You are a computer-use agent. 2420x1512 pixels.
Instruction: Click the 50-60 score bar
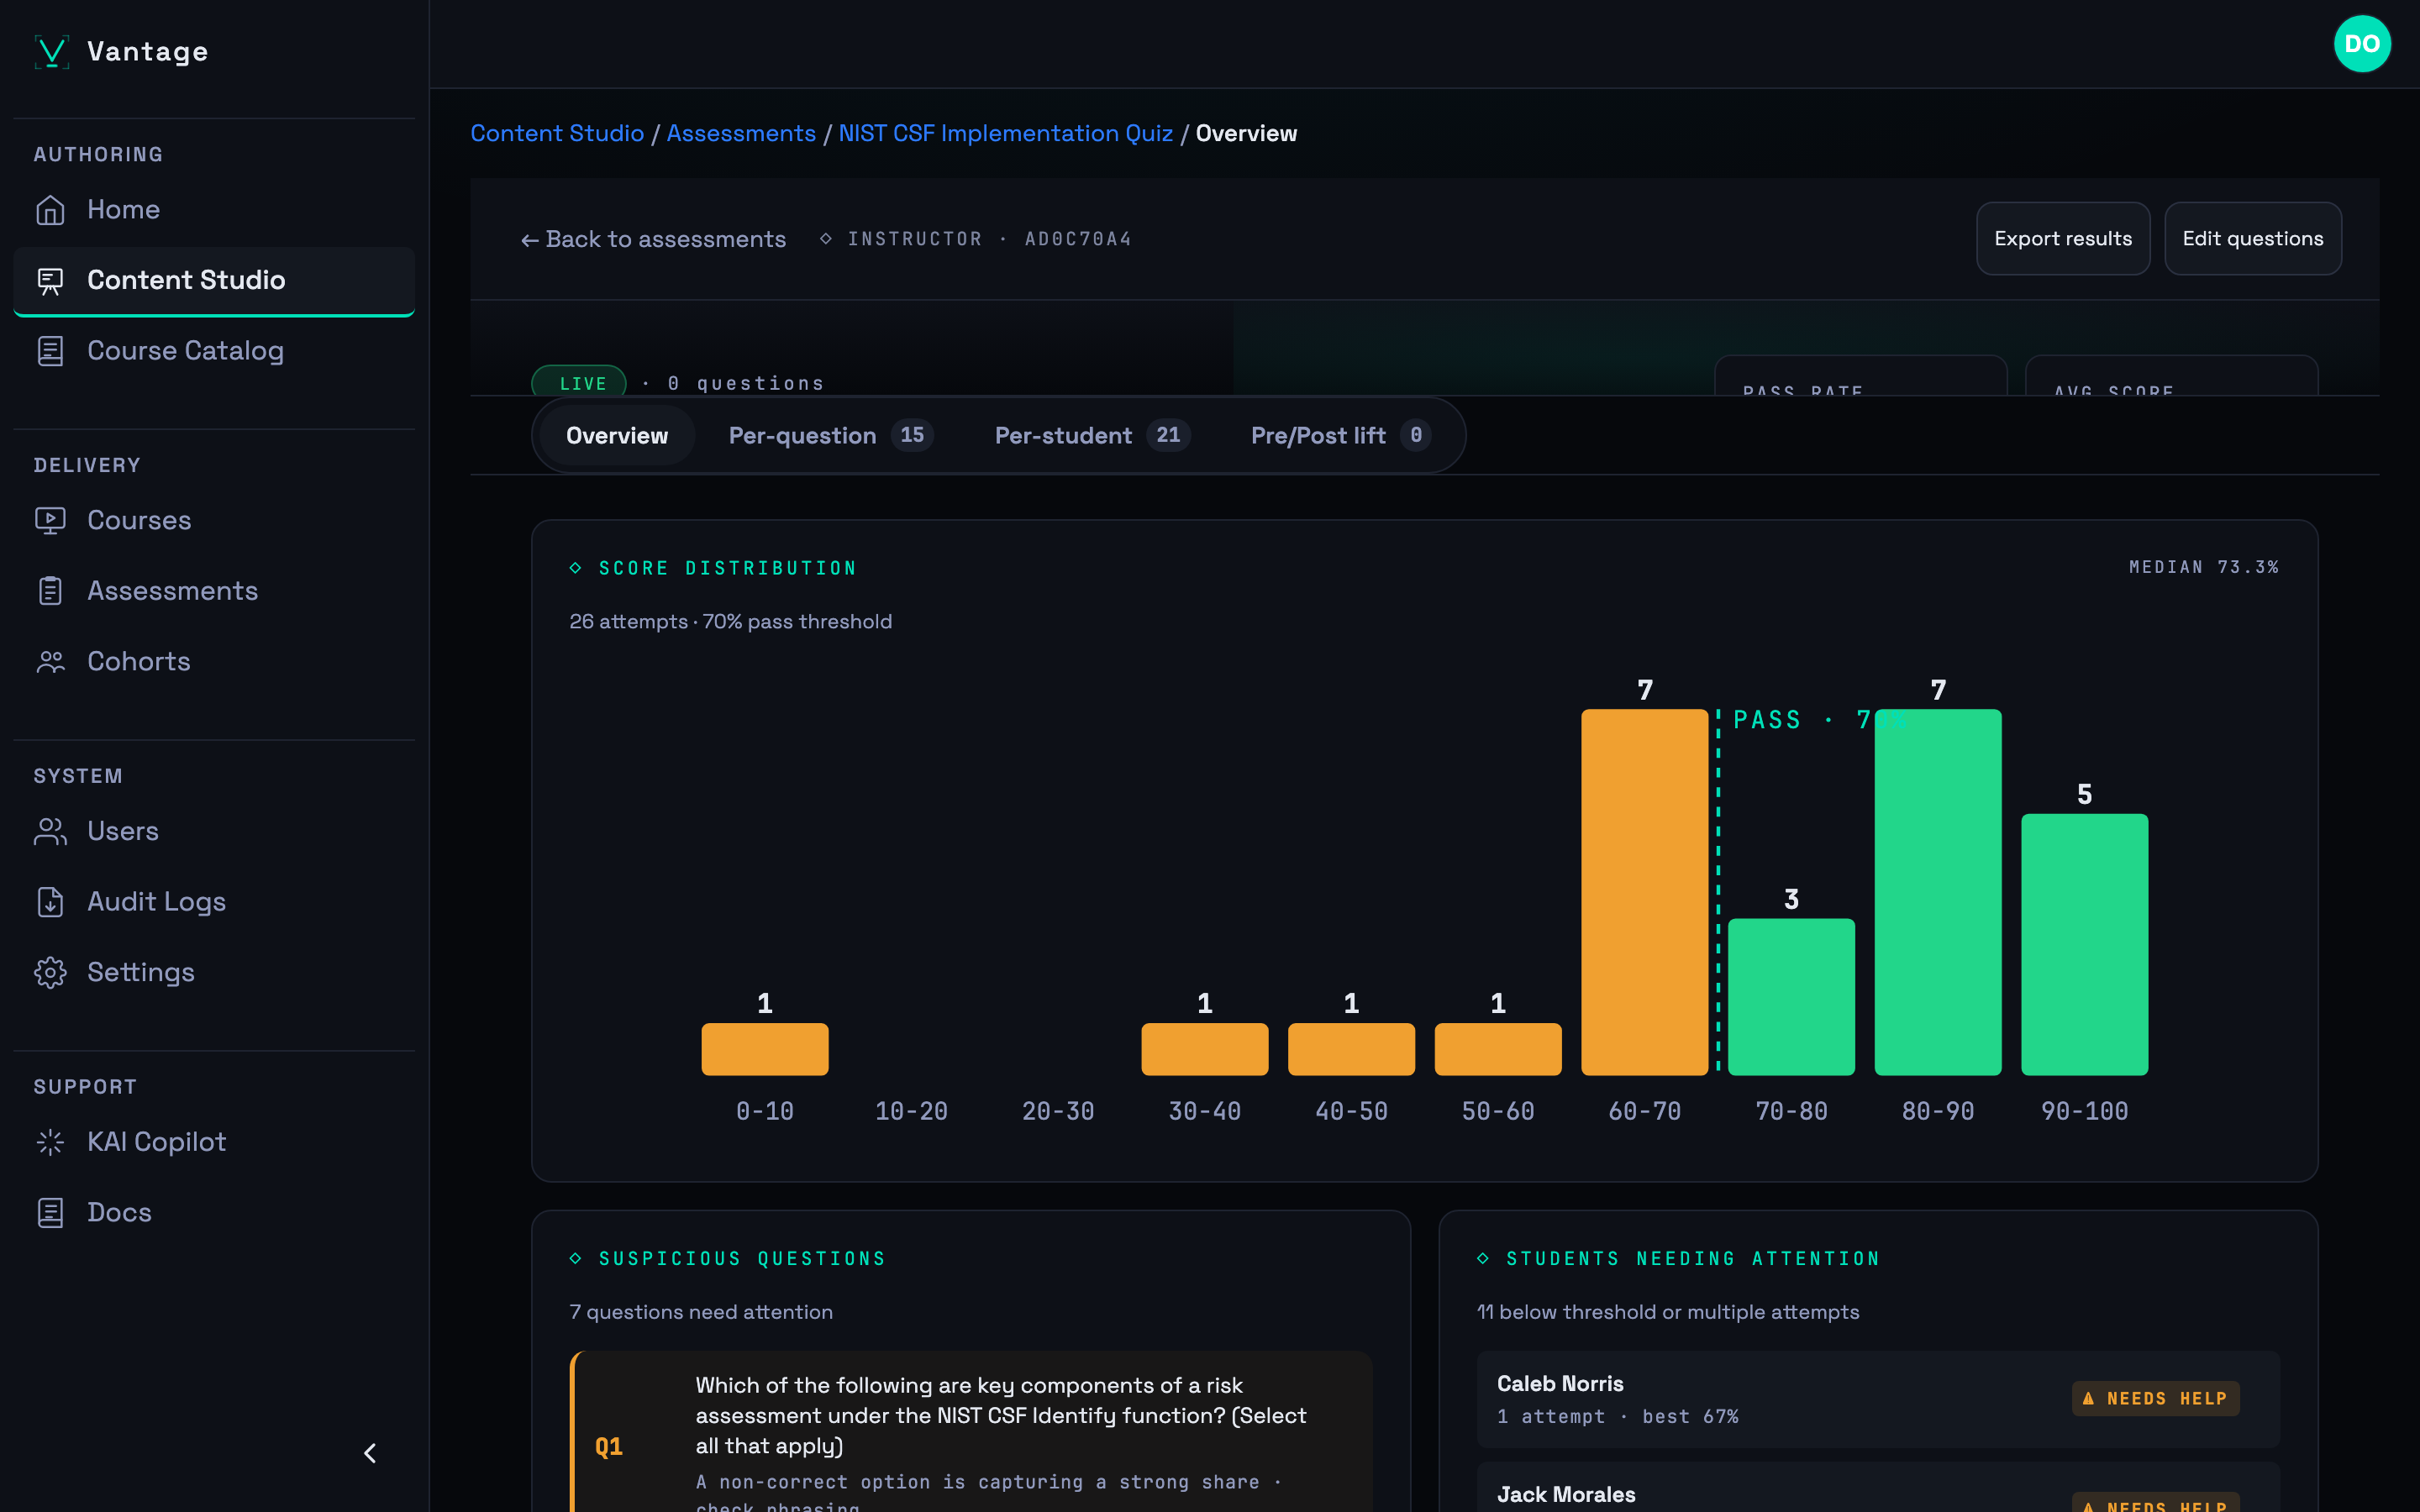click(x=1498, y=1049)
